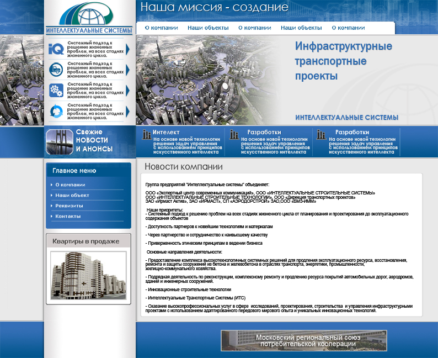The width and height of the screenshot is (438, 358).
Task: Click text line Интеллектуальные Транспортные Системы (ИТС)
Action: pyautogui.click(x=196, y=298)
